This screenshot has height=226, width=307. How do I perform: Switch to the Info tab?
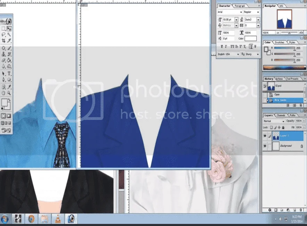(281, 6)
